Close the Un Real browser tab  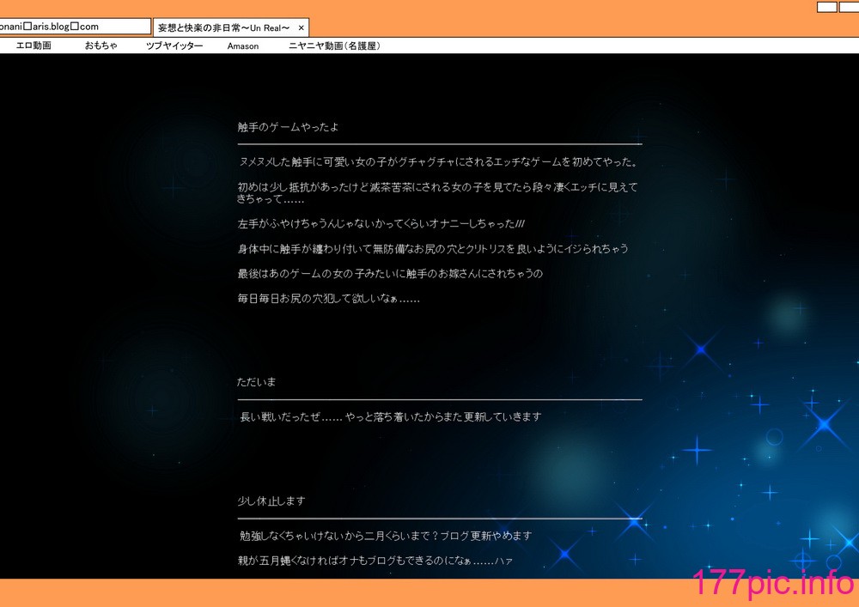point(301,28)
